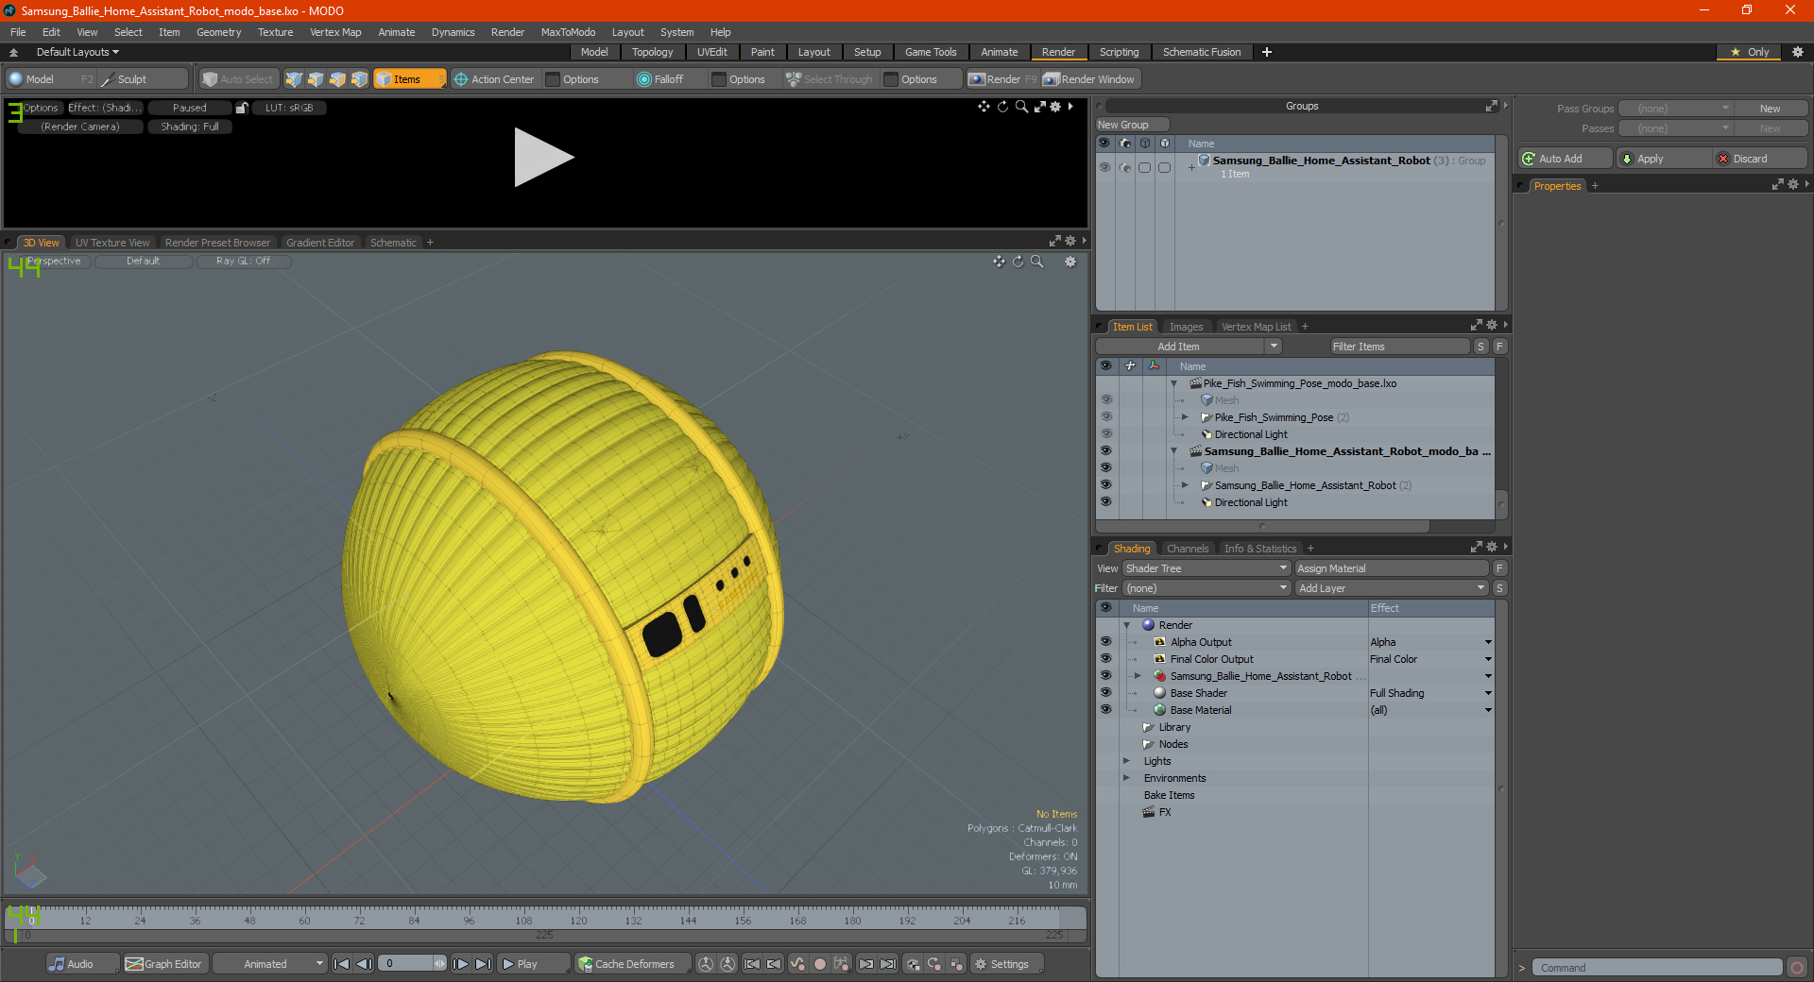Screen dimensions: 1814x982
Task: Click 3D viewport gear settings icon
Action: click(1070, 262)
